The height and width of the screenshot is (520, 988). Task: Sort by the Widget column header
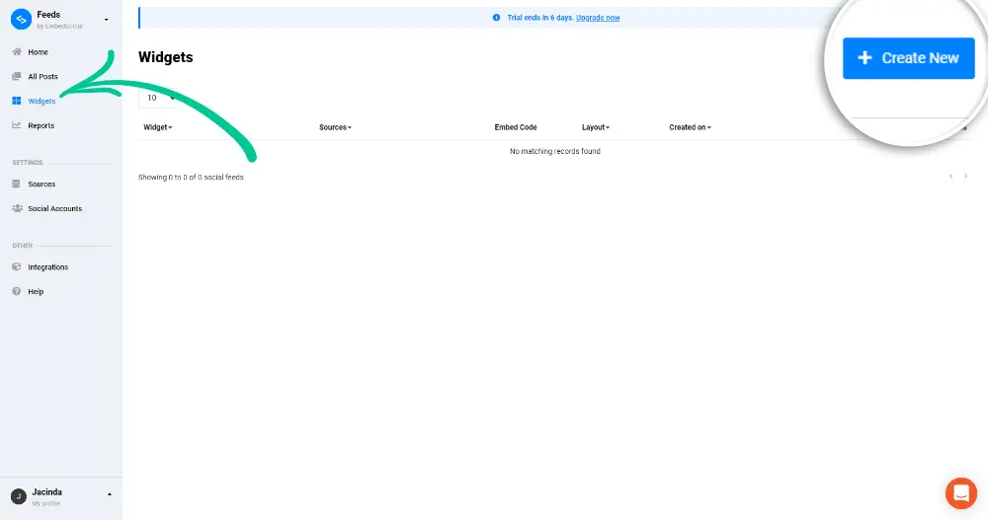point(158,127)
